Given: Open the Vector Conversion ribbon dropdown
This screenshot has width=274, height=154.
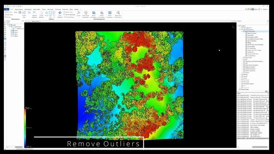Looking at the screenshot, I should click(x=110, y=14).
